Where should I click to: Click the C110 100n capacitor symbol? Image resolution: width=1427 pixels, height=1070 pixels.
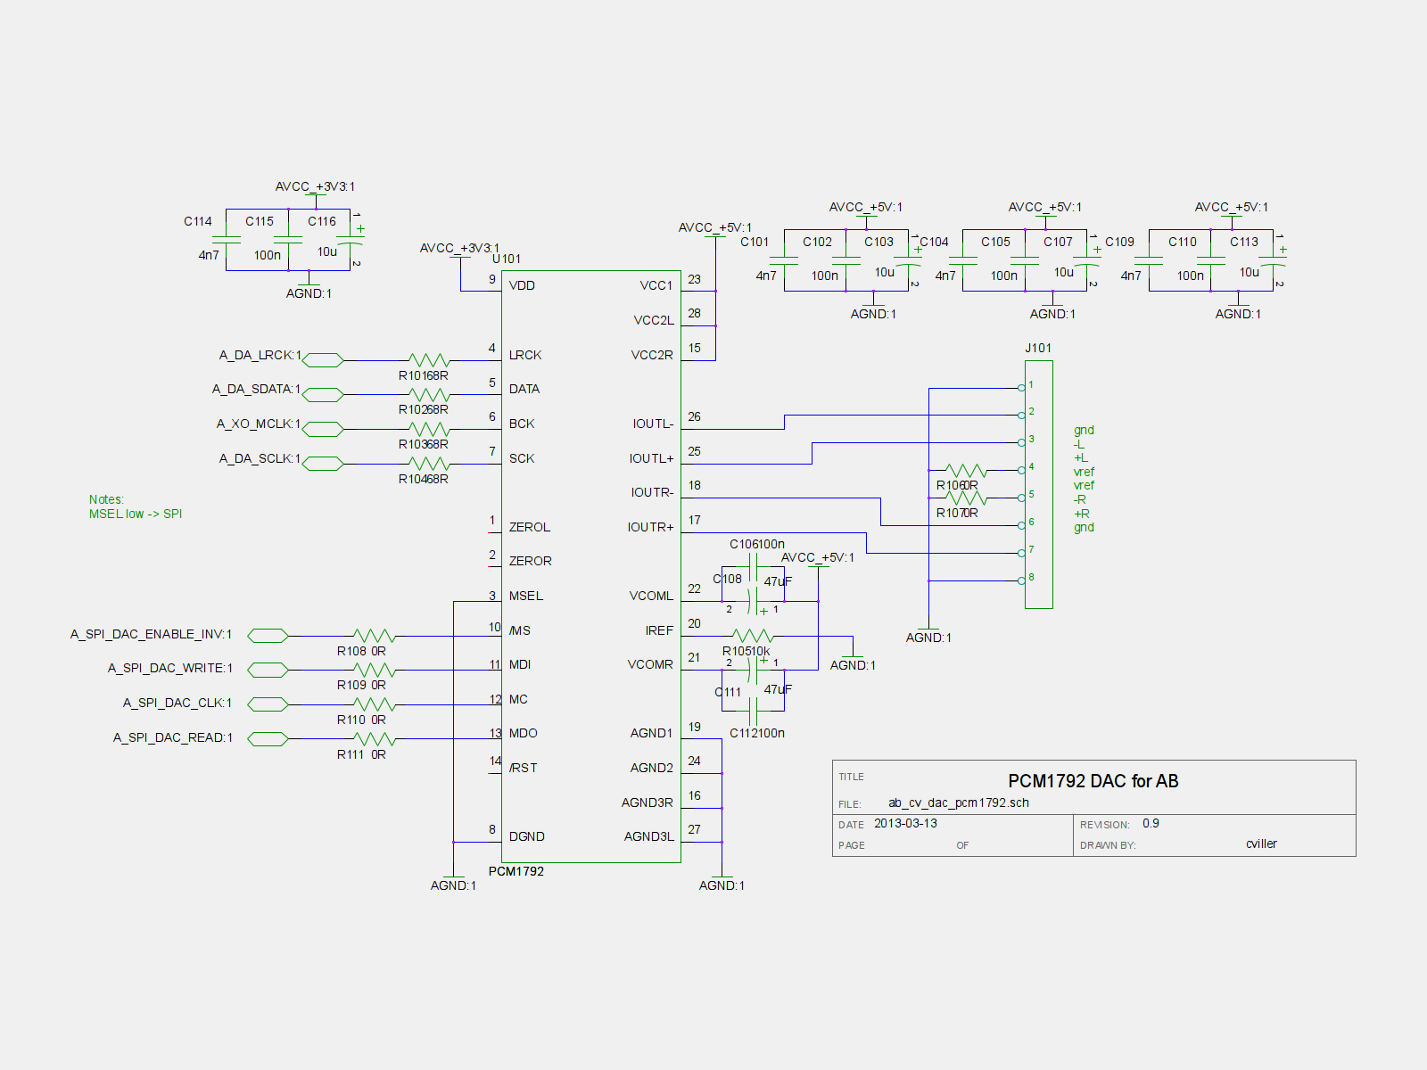(x=1211, y=260)
